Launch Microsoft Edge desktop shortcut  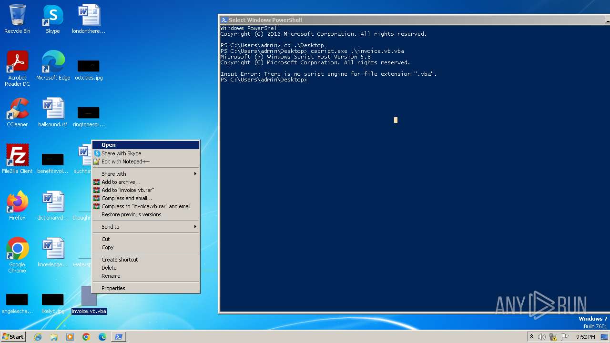click(53, 66)
